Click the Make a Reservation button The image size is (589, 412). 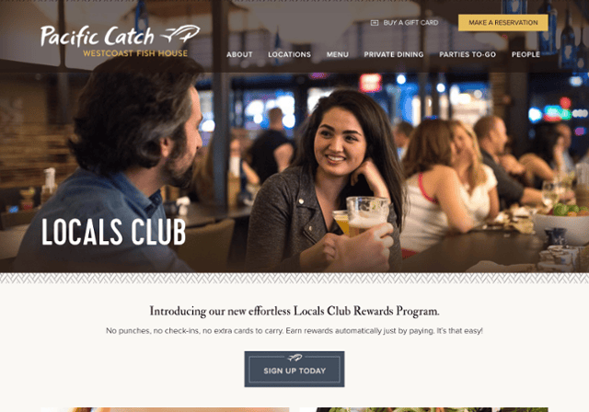(503, 22)
